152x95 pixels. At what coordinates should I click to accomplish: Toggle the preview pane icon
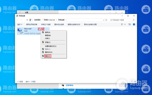pyautogui.click(x=129, y=24)
